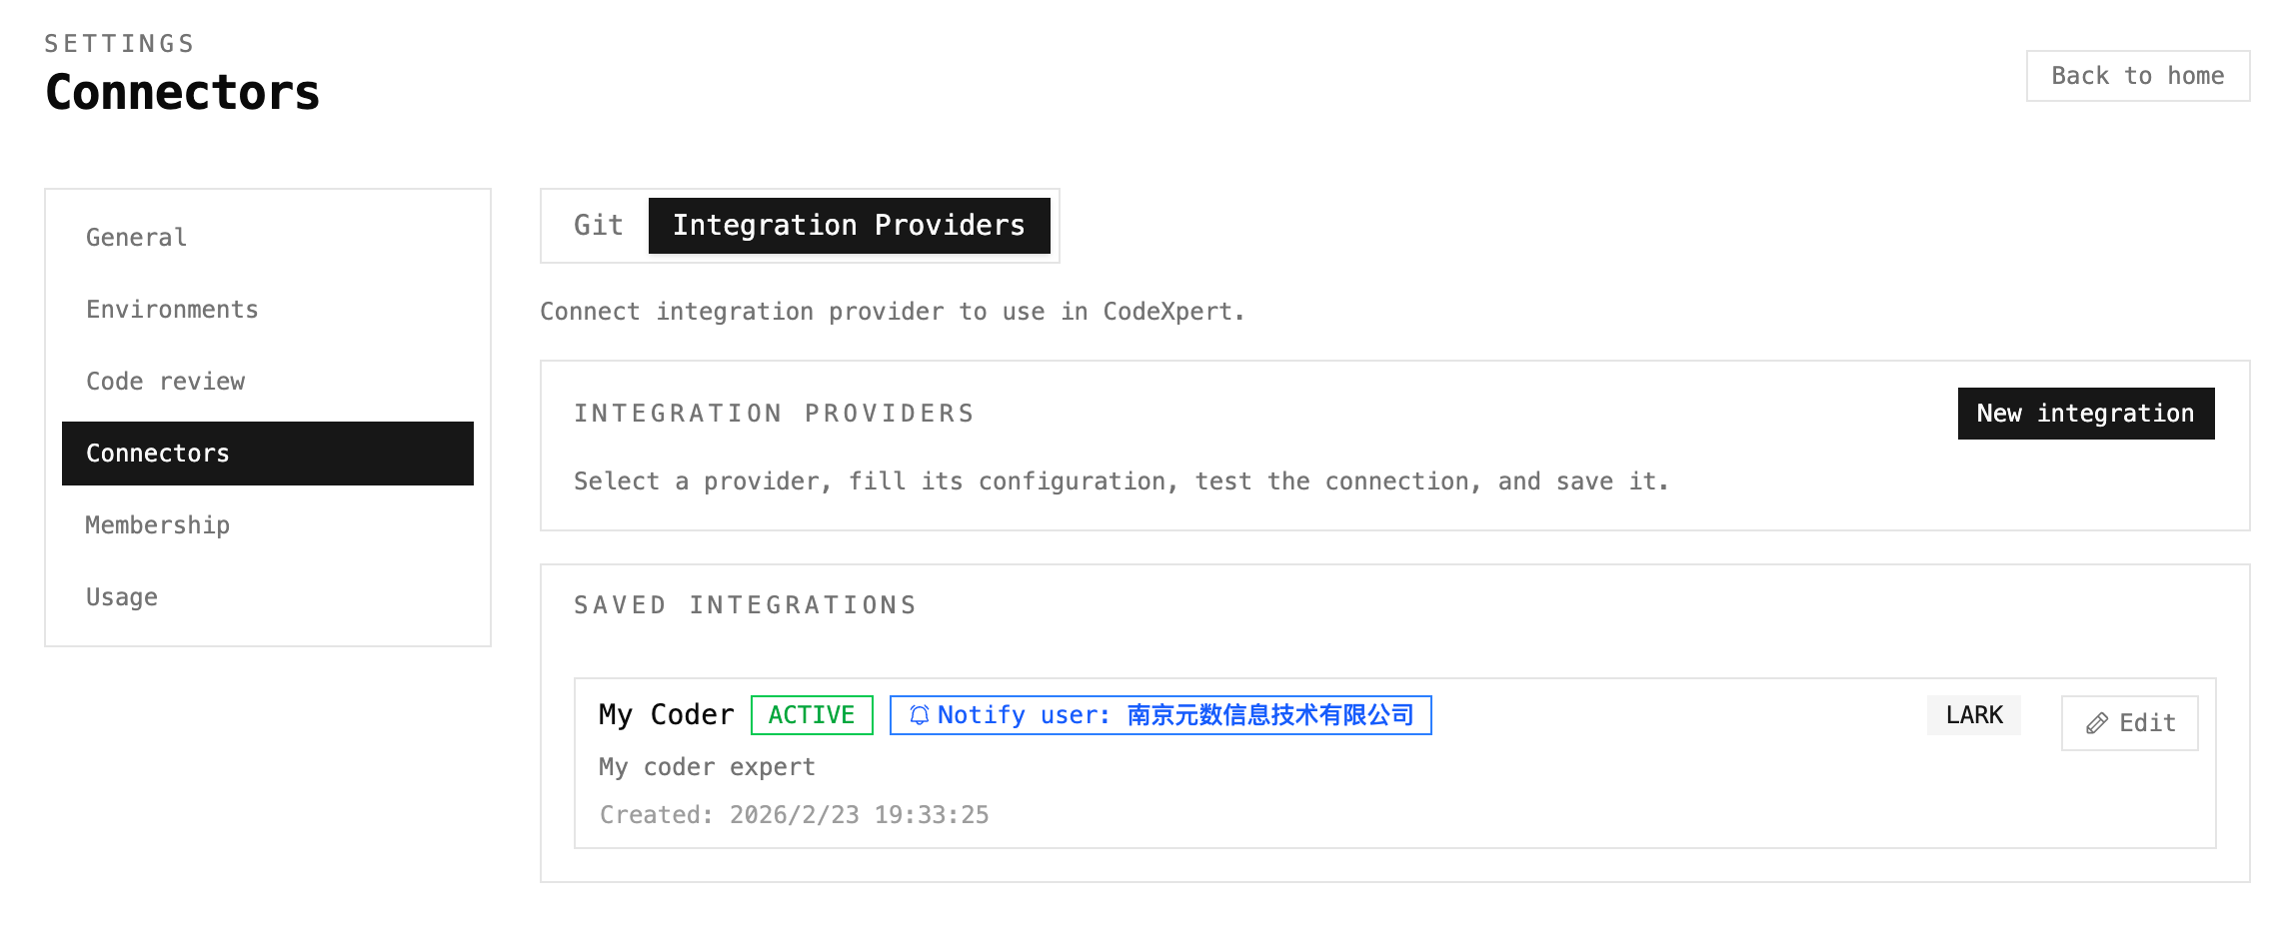Click the SETTINGS heading
Viewport: 2293px width, 947px height.
119,43
